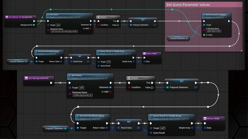Viewport: 248px width, 139px height.
Task: Click exec input pin of Bind Parameter (Integer) node
Action: click(204, 21)
